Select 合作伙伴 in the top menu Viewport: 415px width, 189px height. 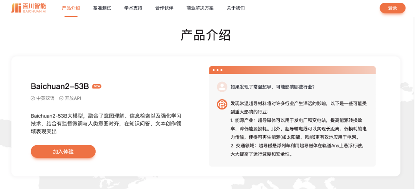(164, 8)
